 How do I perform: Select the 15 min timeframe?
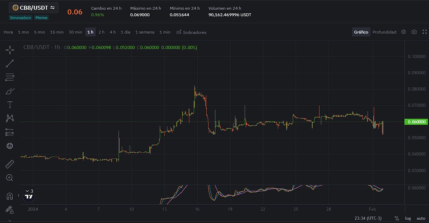point(57,32)
